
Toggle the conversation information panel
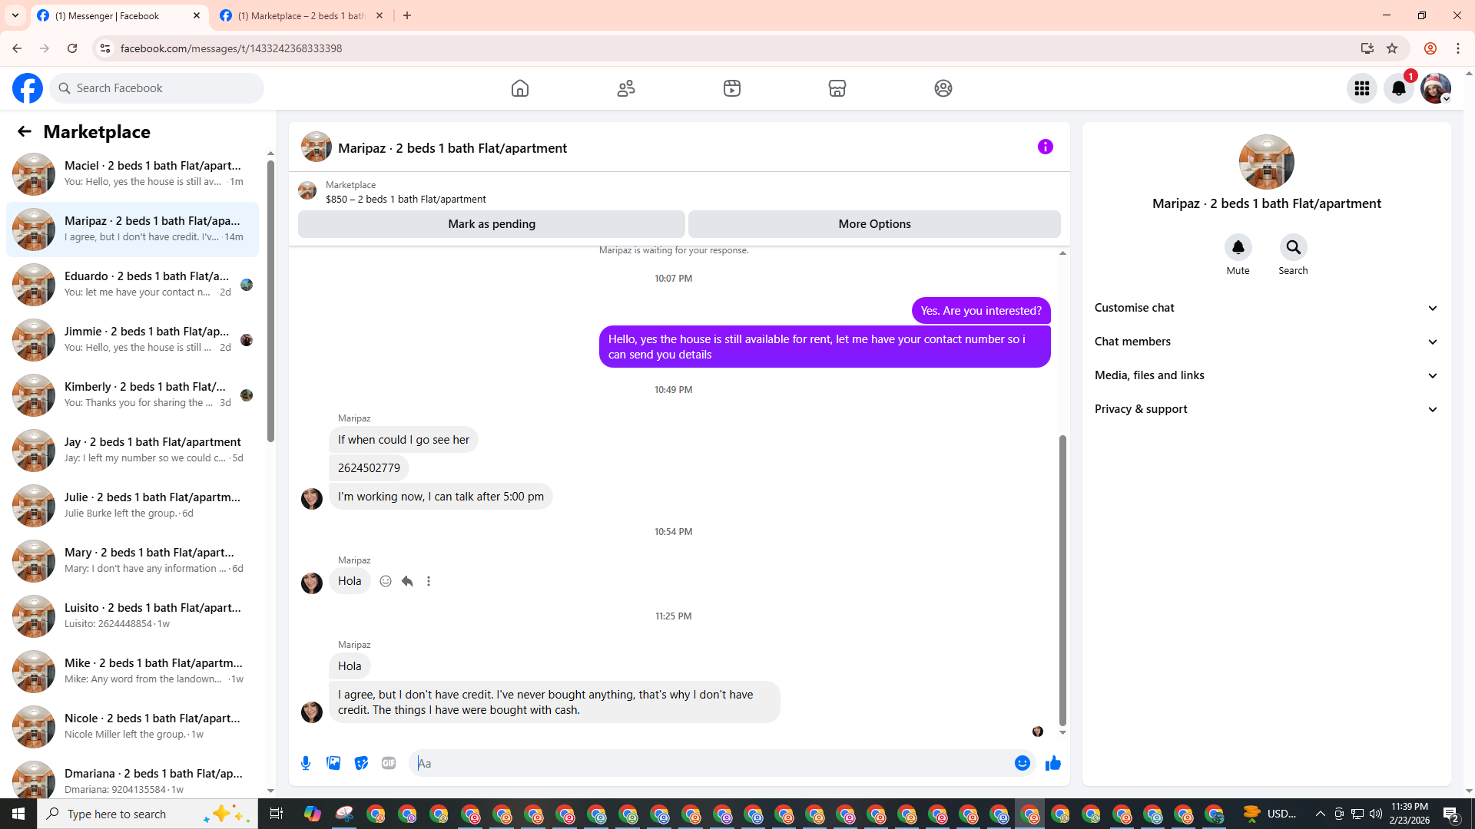[1045, 147]
